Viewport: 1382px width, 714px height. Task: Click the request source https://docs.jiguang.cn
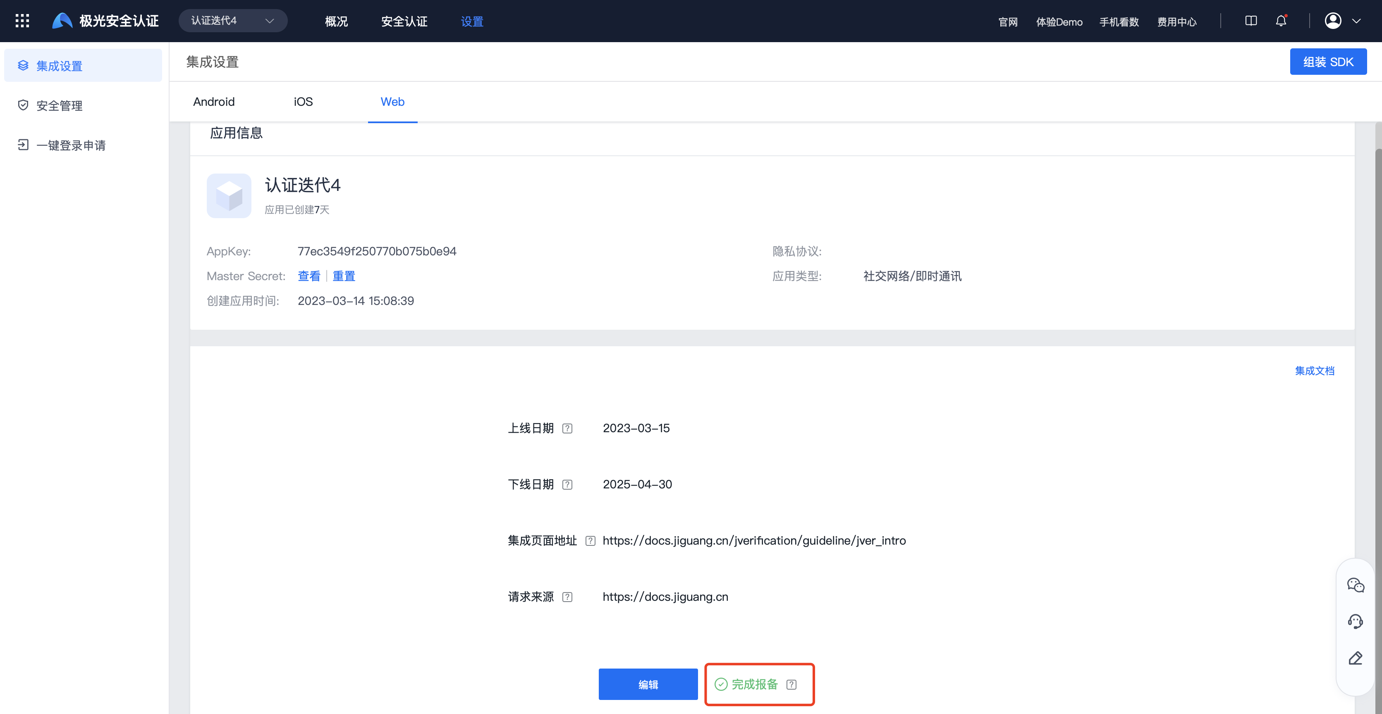pyautogui.click(x=665, y=597)
